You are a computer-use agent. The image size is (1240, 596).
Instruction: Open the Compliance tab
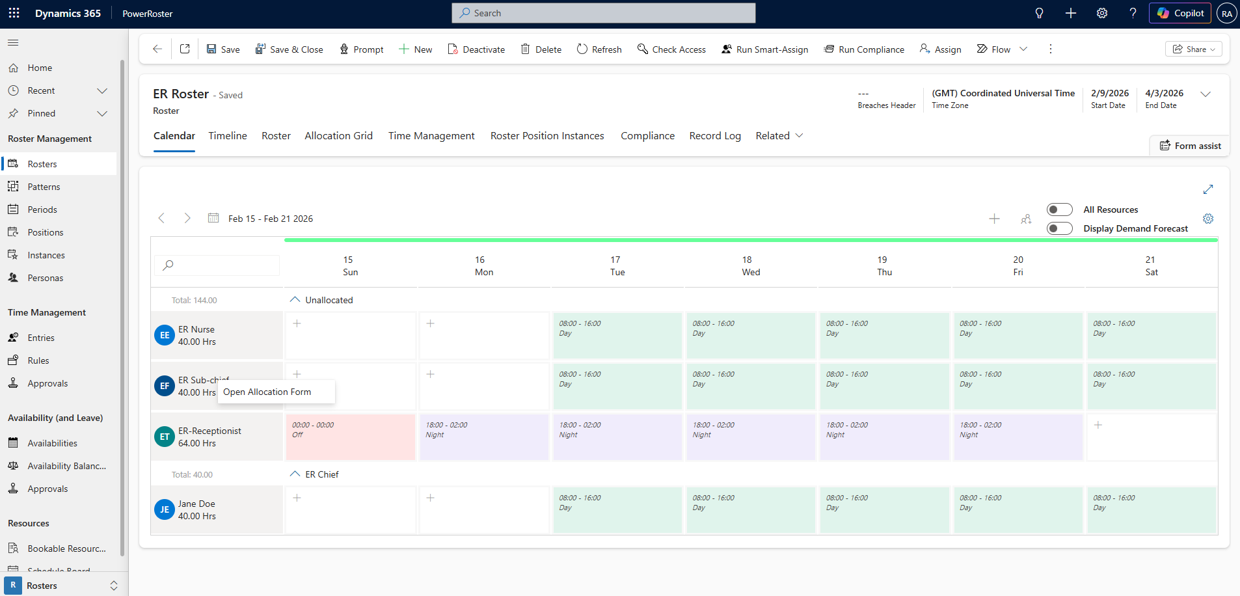pos(647,135)
